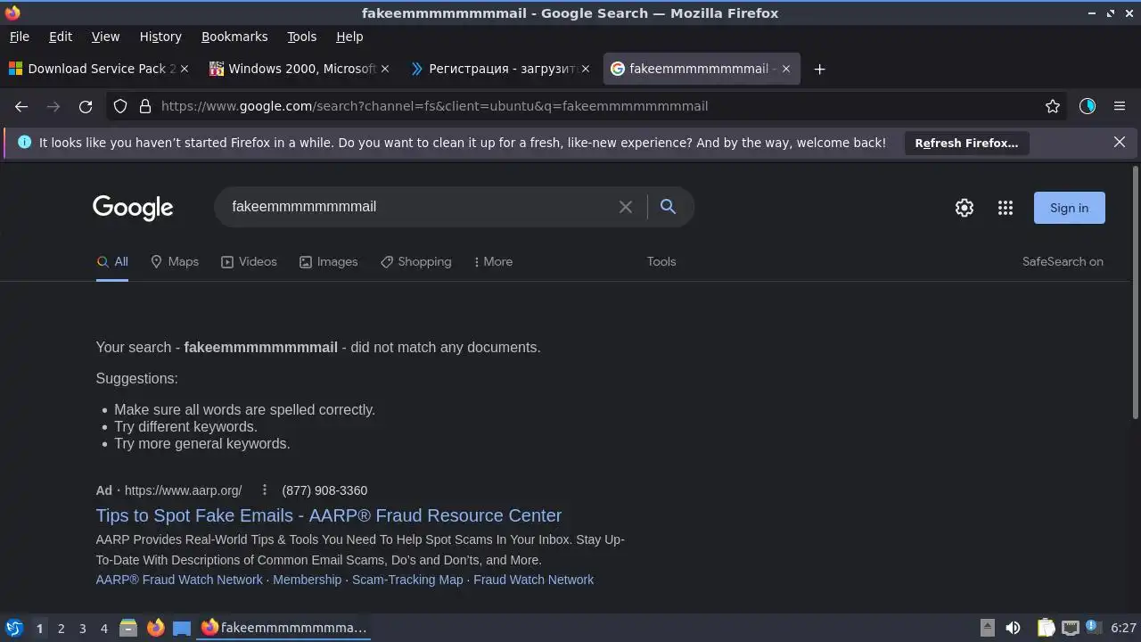Open the Membership sitelink
This screenshot has height=642, width=1141.
[x=308, y=580]
